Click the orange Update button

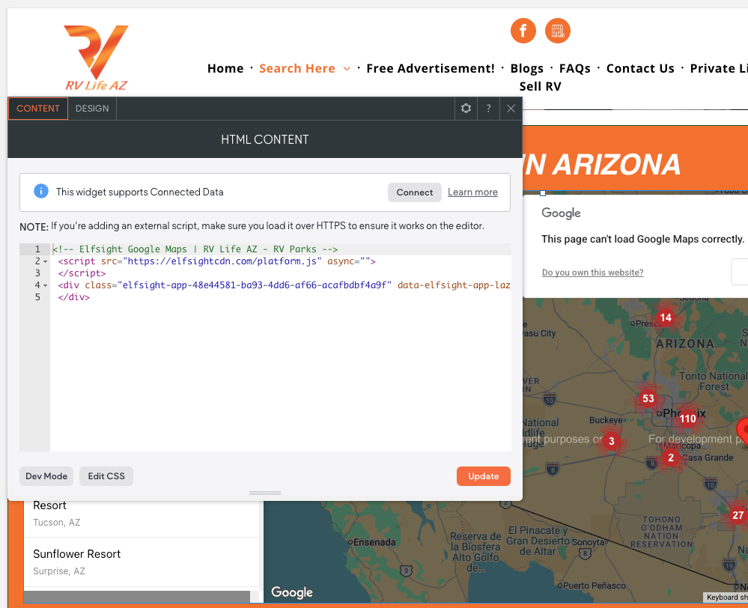(483, 476)
